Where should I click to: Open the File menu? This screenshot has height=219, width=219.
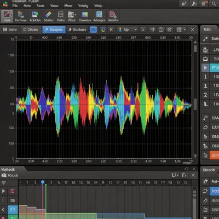(15, 6)
